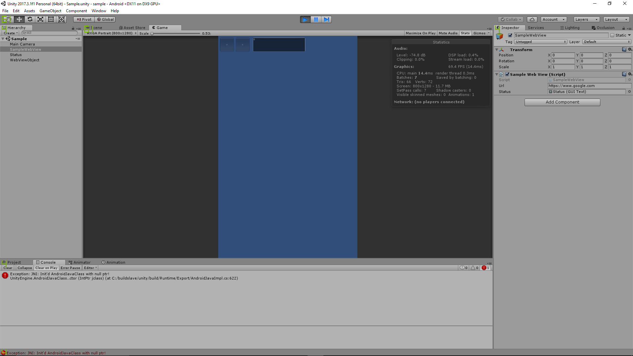Select the combined Transform tool

(x=61, y=19)
